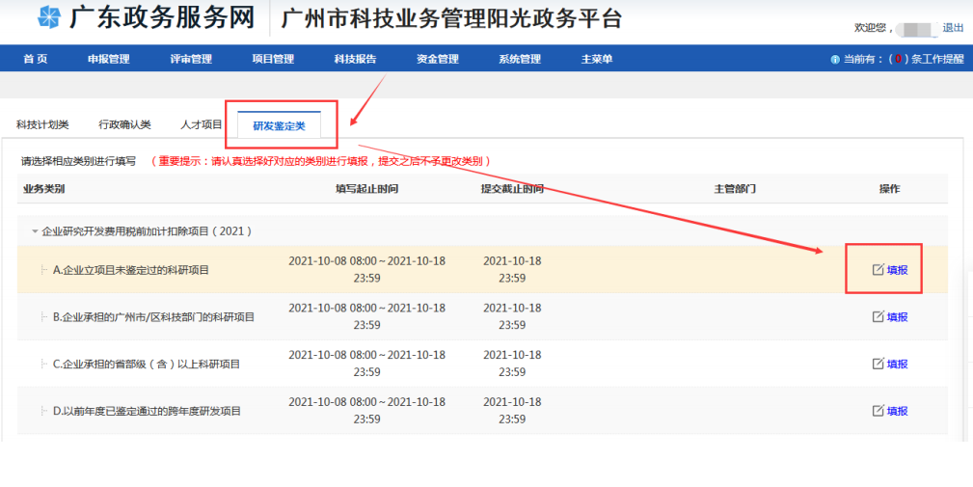Click the 条工作提醒 work reminder text
Image resolution: width=973 pixels, height=487 pixels.
point(937,60)
